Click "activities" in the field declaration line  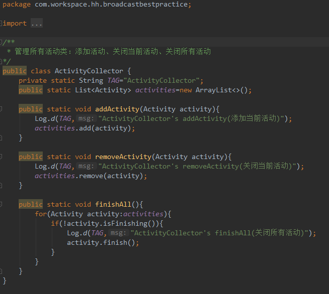(155, 90)
